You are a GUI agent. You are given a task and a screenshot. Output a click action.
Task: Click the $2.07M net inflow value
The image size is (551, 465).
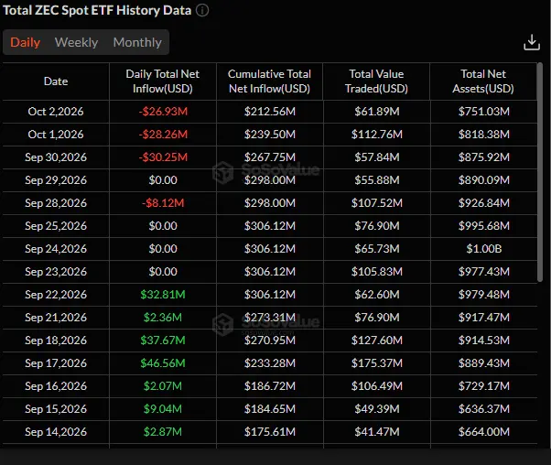(163, 385)
